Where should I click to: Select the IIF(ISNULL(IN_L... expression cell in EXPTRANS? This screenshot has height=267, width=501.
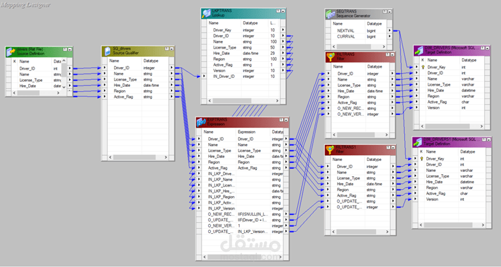(x=253, y=214)
